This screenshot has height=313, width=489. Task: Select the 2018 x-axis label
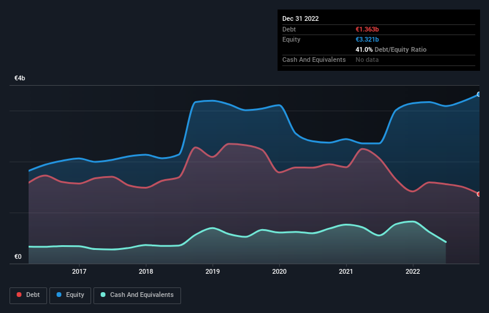point(146,271)
